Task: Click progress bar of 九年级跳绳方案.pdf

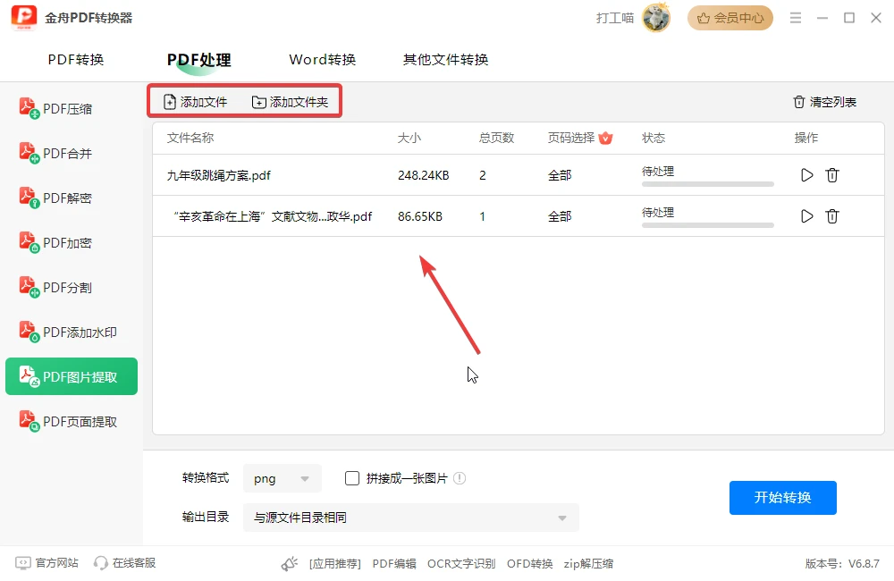Action: pyautogui.click(x=707, y=184)
